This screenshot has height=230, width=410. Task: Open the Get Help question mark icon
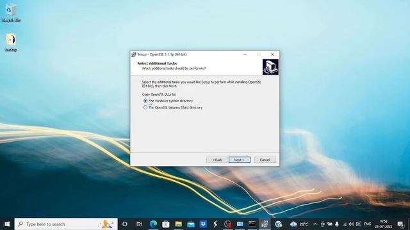pos(278,224)
